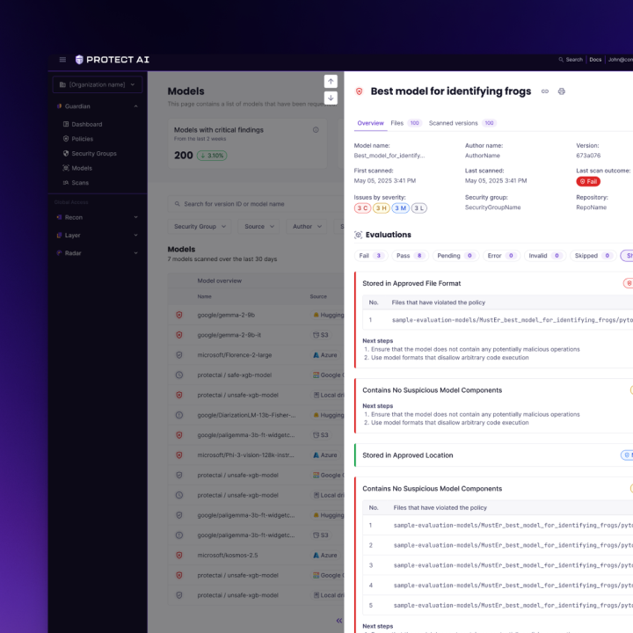Click the print icon next to title
The height and width of the screenshot is (633, 633).
(x=562, y=91)
